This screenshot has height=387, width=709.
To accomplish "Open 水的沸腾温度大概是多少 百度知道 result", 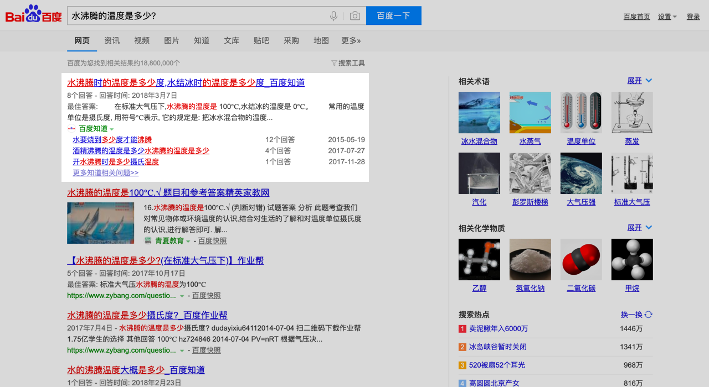I will click(x=136, y=370).
